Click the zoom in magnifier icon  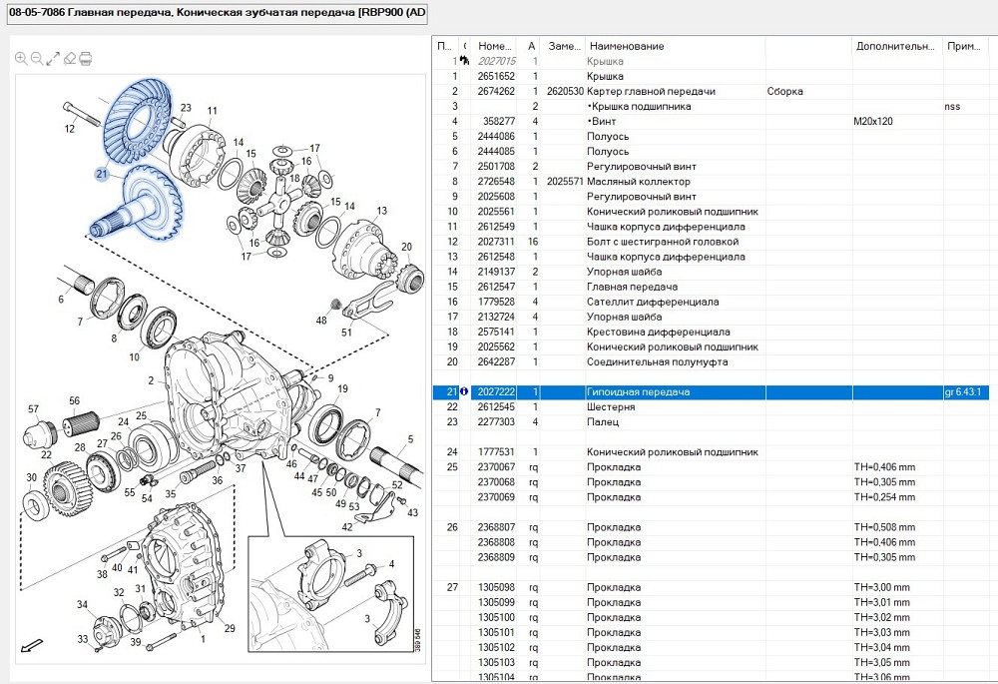coord(21,59)
